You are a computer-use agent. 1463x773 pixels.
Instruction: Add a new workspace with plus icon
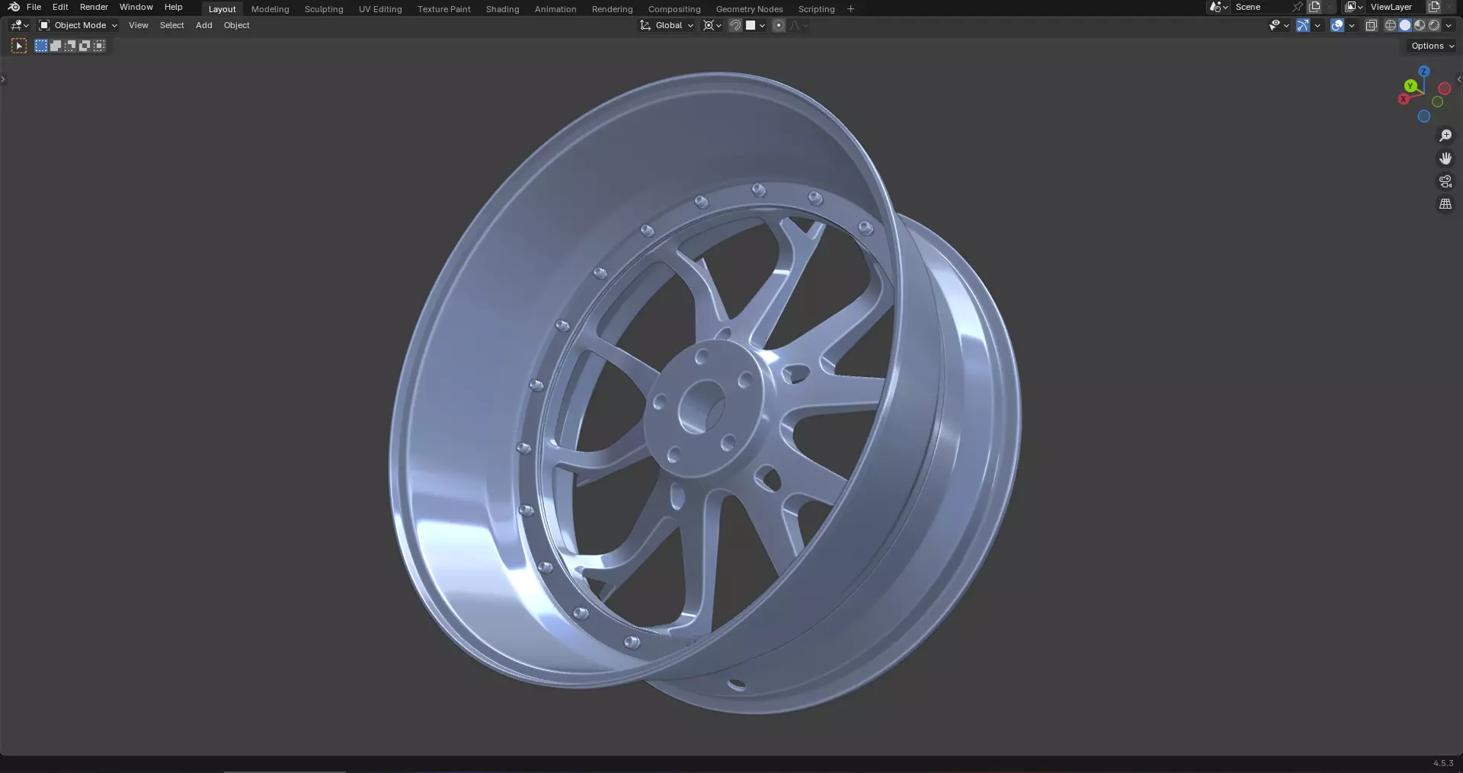coord(850,9)
